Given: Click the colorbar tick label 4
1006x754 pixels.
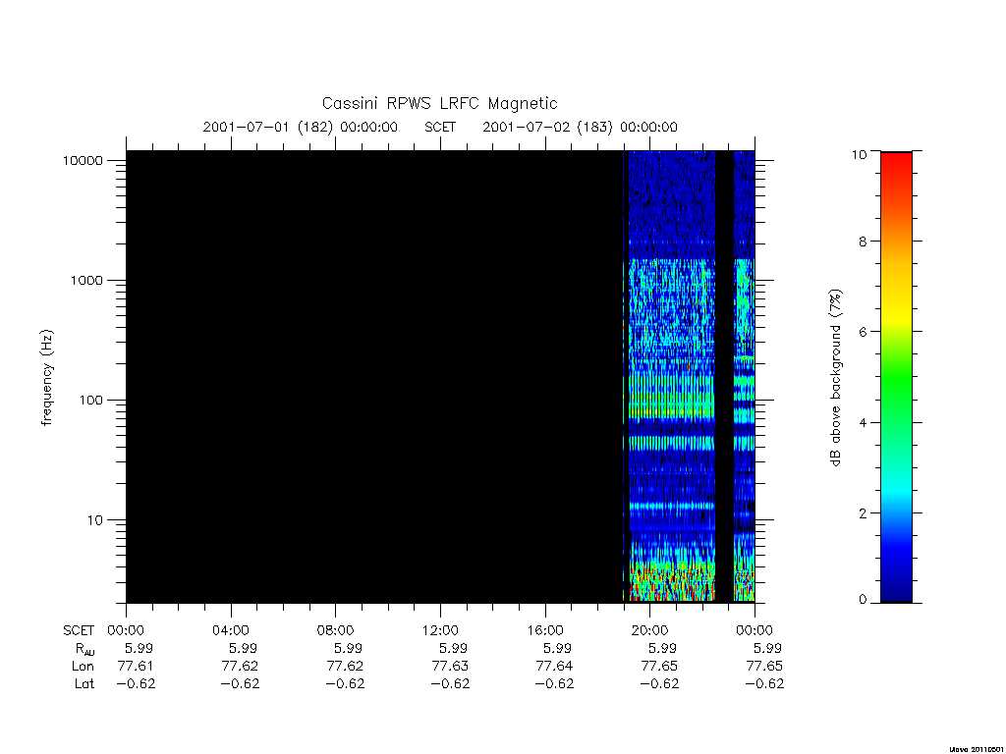Looking at the screenshot, I should click(x=863, y=422).
